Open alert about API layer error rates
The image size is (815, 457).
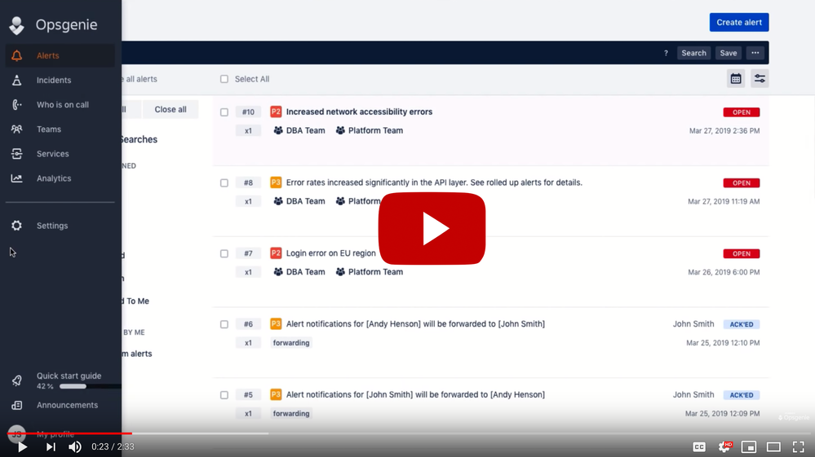pos(434,182)
